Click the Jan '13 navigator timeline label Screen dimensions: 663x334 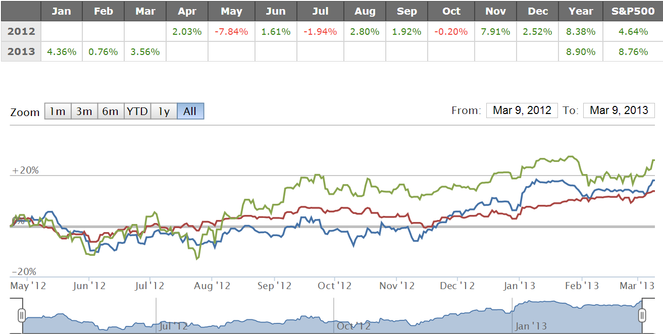click(531, 326)
